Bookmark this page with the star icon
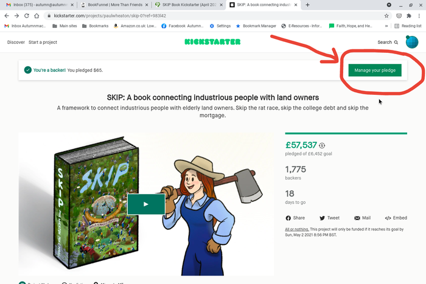 pos(386,15)
